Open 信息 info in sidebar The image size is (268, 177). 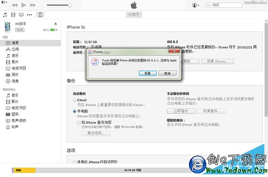coord(30,81)
